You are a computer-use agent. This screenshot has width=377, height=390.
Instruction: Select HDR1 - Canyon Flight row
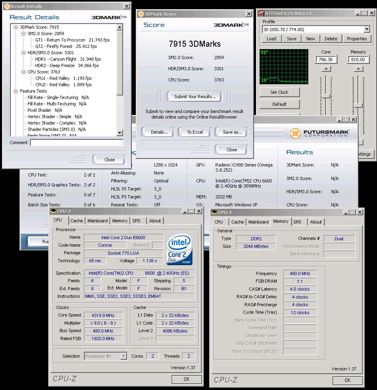(68, 59)
